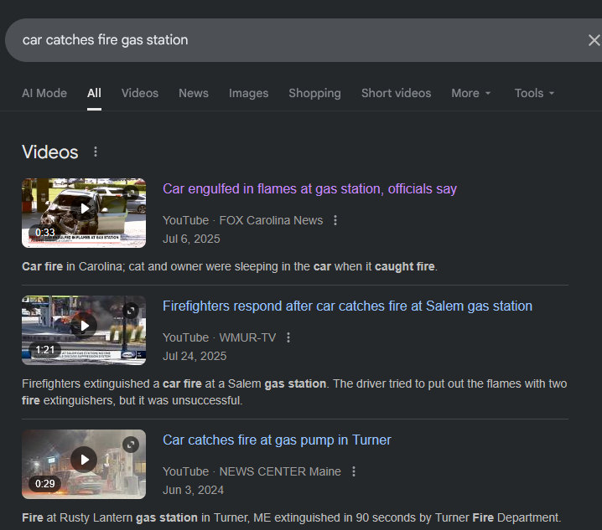The image size is (602, 530).
Task: Switch to the Images tab
Action: (x=248, y=93)
